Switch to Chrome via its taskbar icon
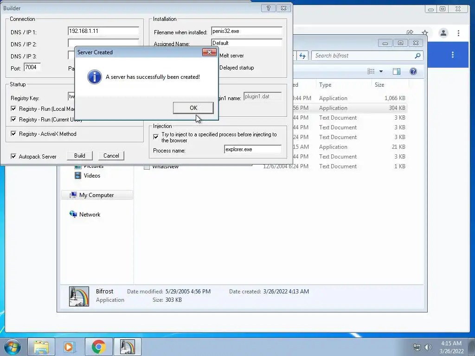Screen dimensions: 475x356 [98, 347]
